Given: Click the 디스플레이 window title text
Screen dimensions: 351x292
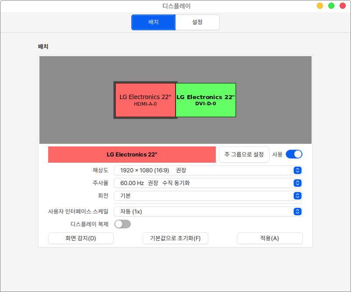Looking at the screenshot, I should [176, 6].
